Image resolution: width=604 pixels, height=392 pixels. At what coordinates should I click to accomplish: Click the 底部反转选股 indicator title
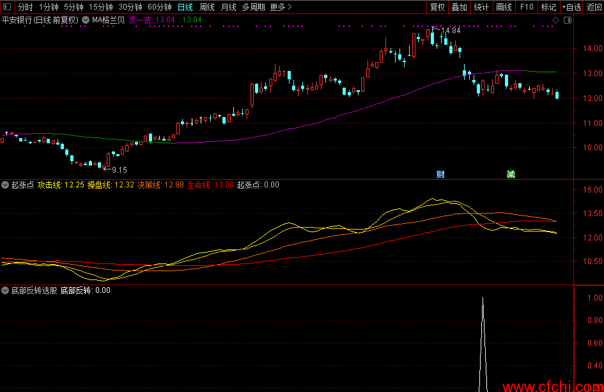coord(34,290)
